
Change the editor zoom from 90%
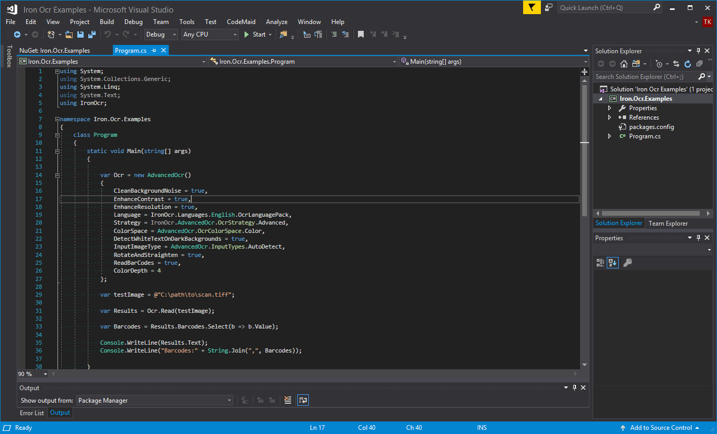32,373
